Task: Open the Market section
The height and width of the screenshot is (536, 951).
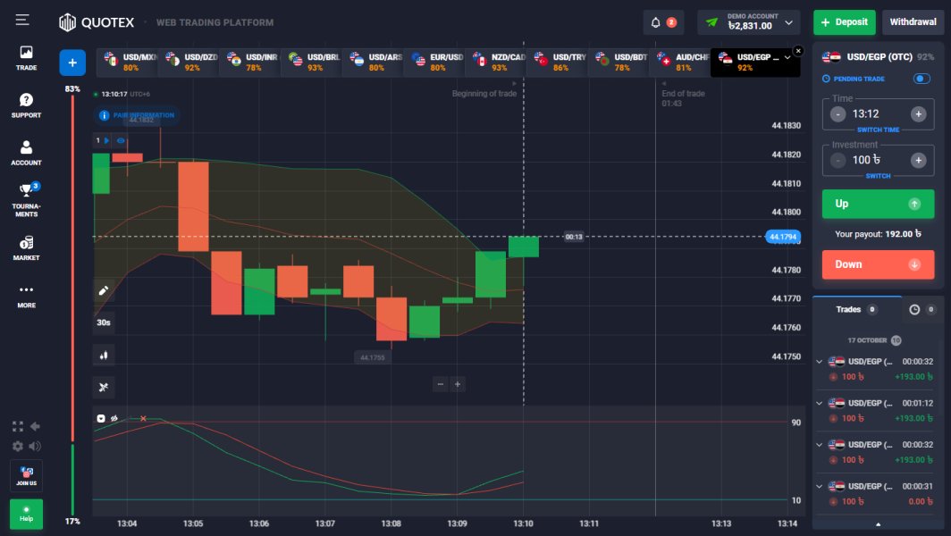Action: click(26, 248)
